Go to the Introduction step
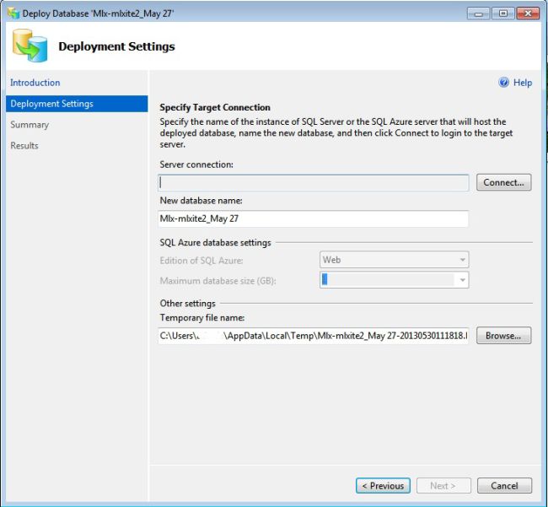 click(35, 83)
